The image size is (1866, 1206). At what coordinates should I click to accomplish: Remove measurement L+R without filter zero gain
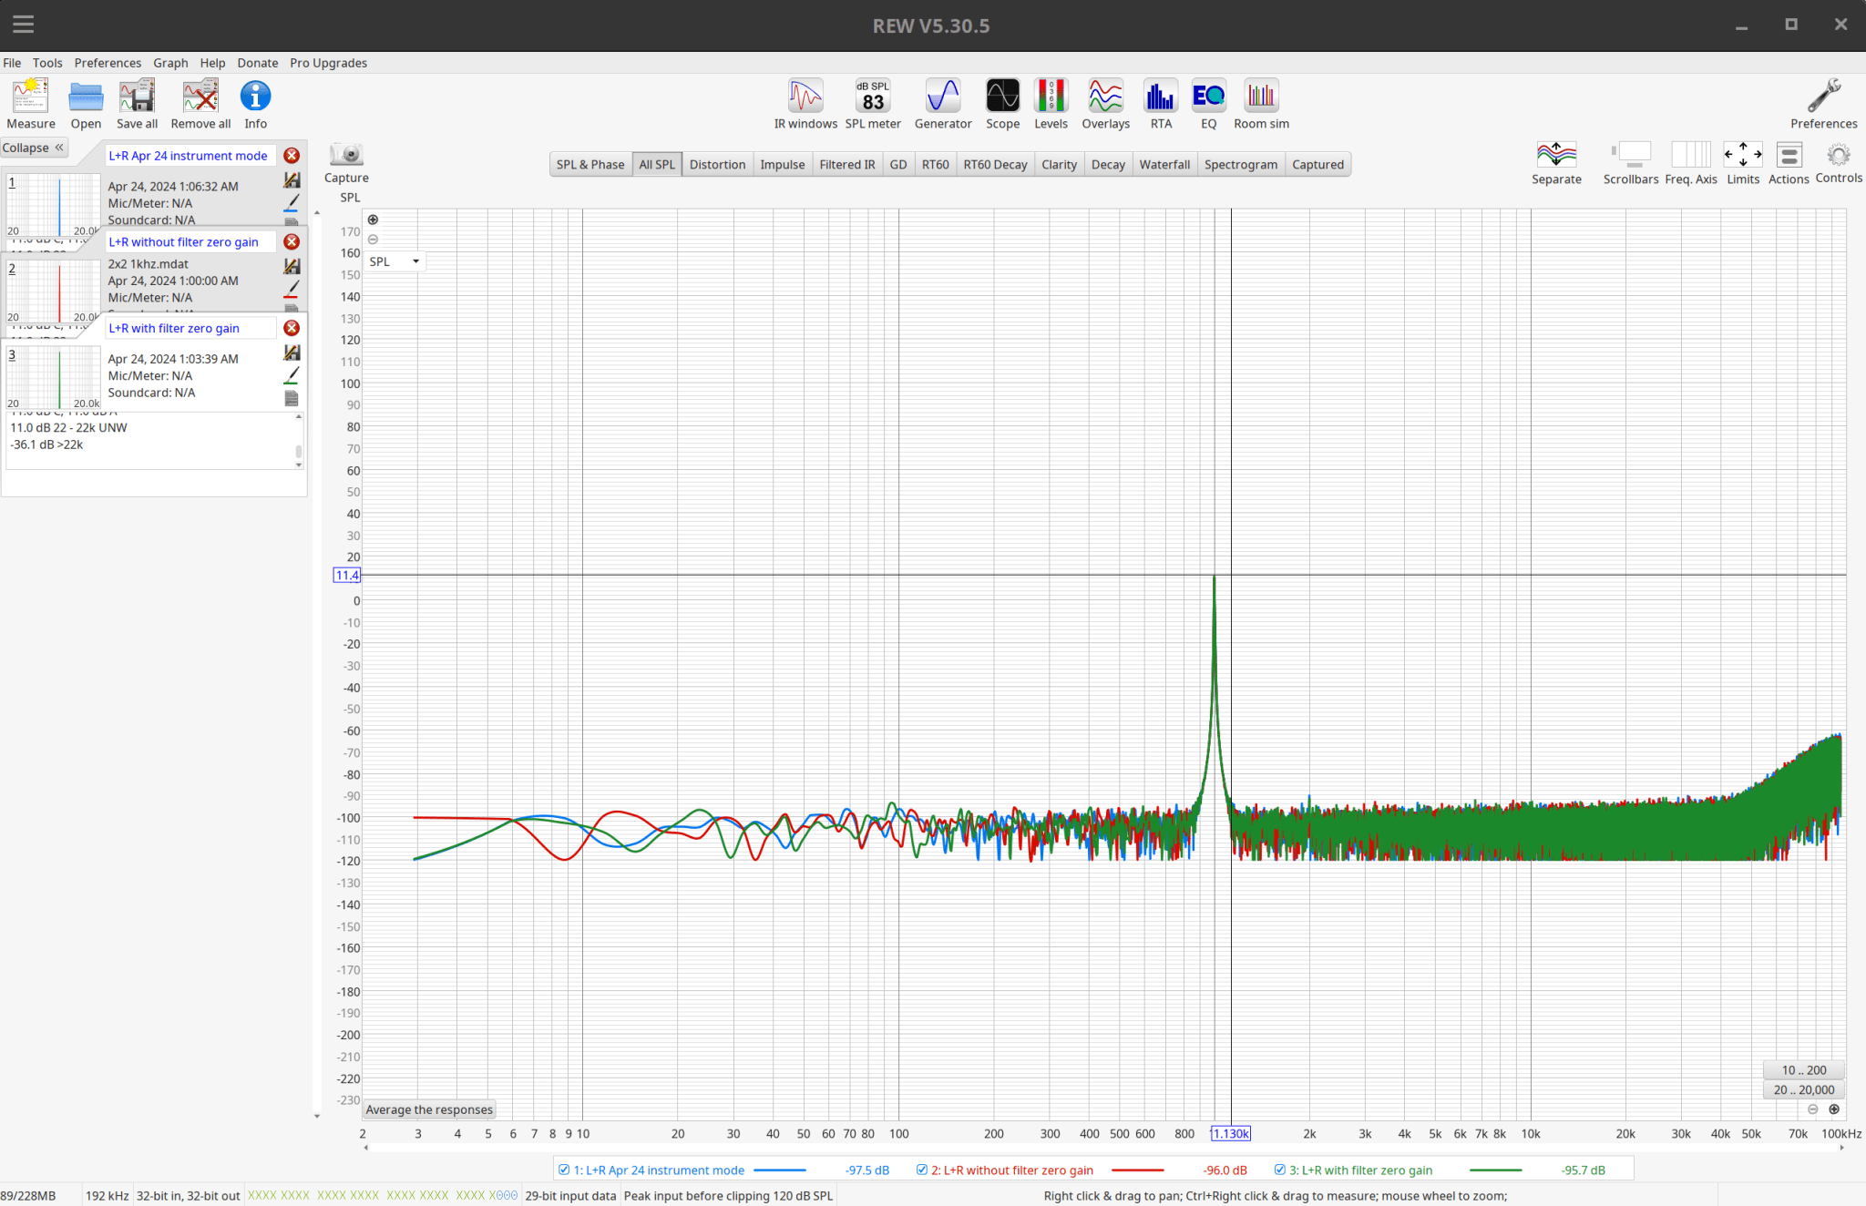292,241
